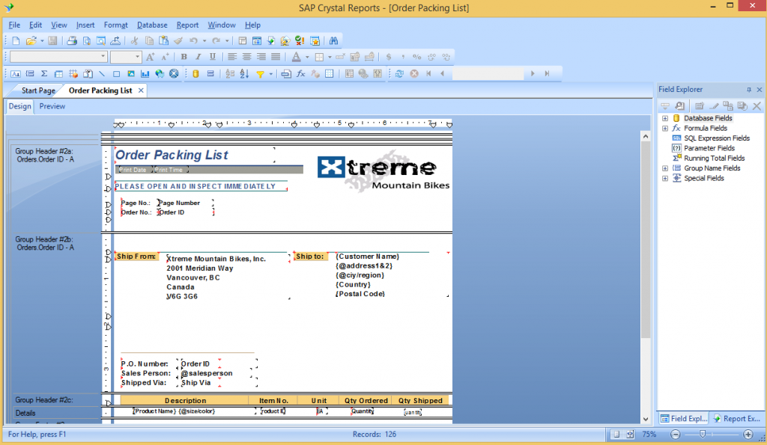Click the zoom out minus button
Screen dimensions: 767x445
(675, 435)
